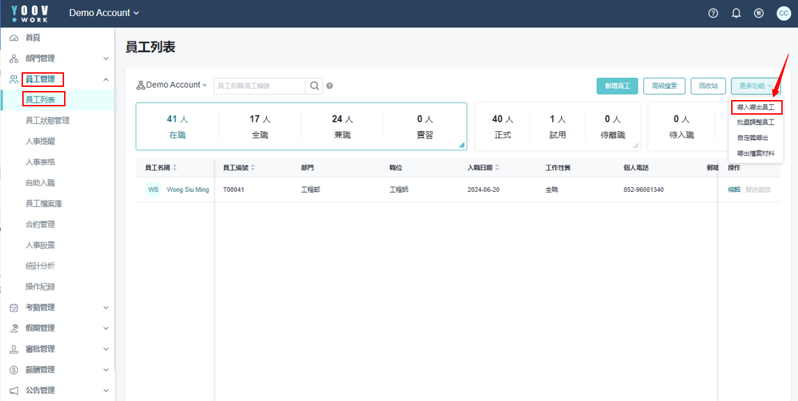Open the Wong Siu Ming employee name link
This screenshot has height=401, width=798.
click(x=188, y=190)
